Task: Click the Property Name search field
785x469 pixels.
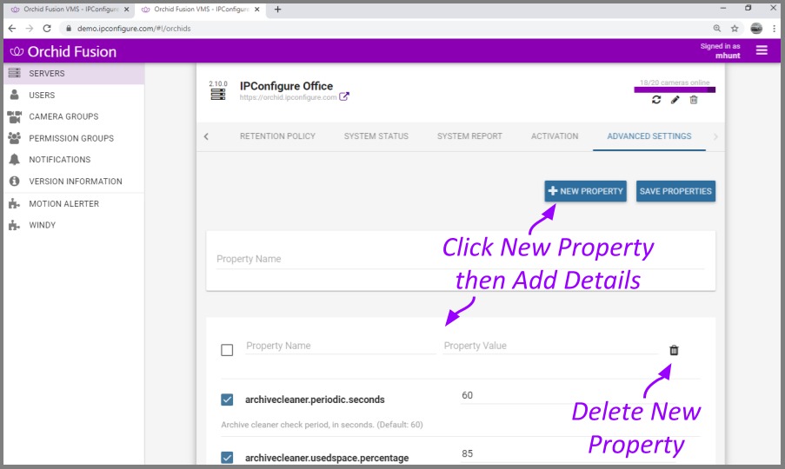Action: [460, 259]
